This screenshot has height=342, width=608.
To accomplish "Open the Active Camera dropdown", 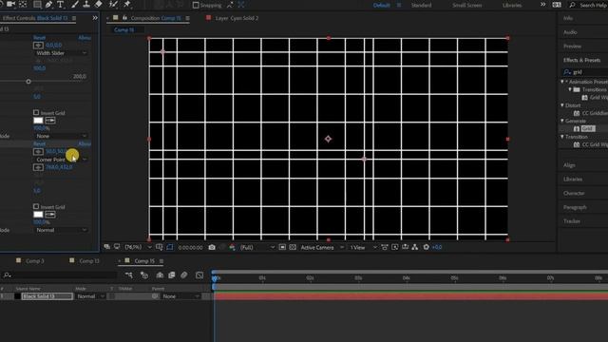I will (x=322, y=247).
